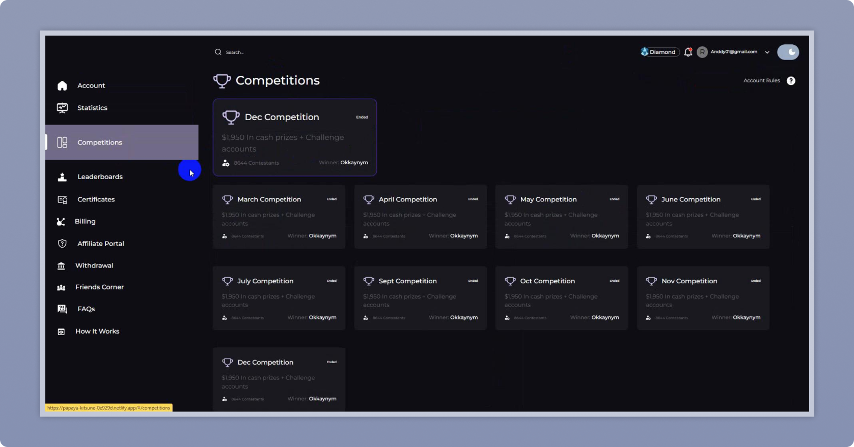This screenshot has width=854, height=447.
Task: Select the Competitions menu item
Action: click(x=122, y=142)
